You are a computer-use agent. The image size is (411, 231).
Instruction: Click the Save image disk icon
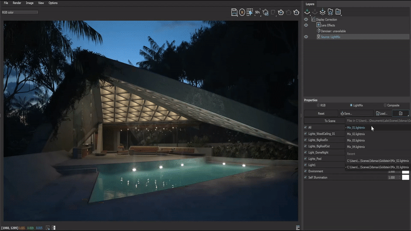click(234, 12)
